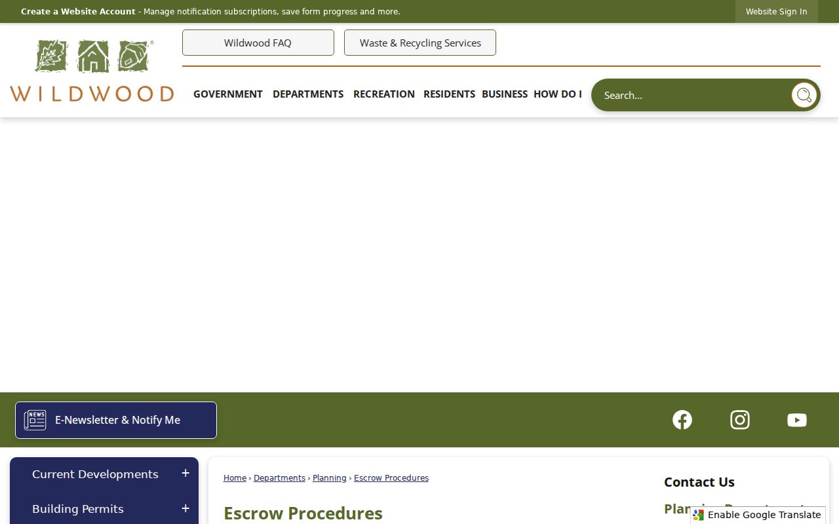This screenshot has width=839, height=524.
Task: Click Create a Website Account link
Action: tap(78, 11)
